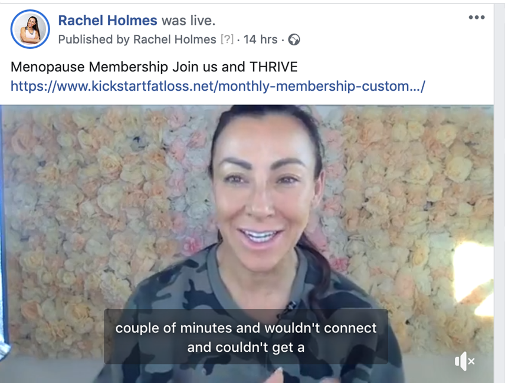The image size is (505, 383).
Task: Click the was live status text
Action: click(x=188, y=20)
